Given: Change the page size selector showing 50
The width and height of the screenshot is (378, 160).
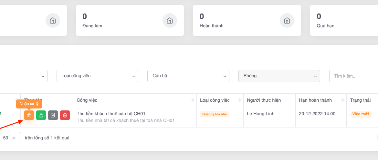Looking at the screenshot, I should tap(9, 138).
